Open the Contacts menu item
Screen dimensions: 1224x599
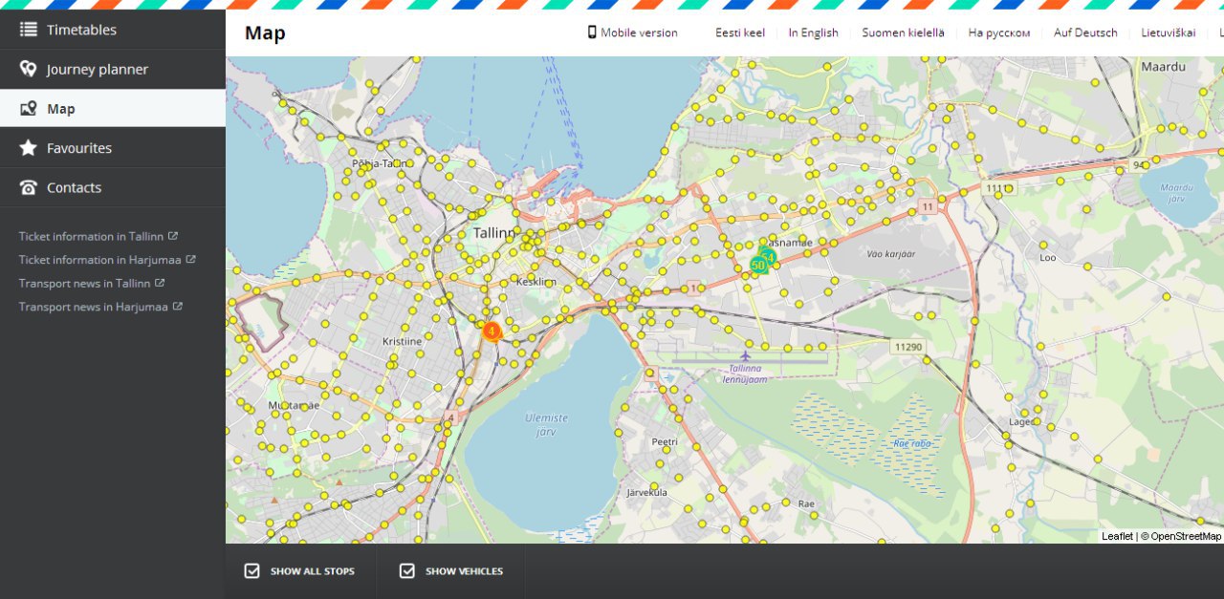pyautogui.click(x=113, y=187)
